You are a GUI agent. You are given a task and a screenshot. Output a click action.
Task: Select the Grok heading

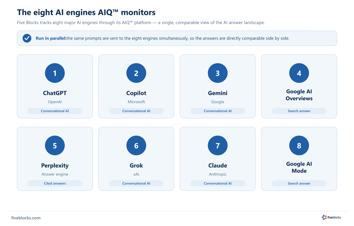pyautogui.click(x=136, y=166)
